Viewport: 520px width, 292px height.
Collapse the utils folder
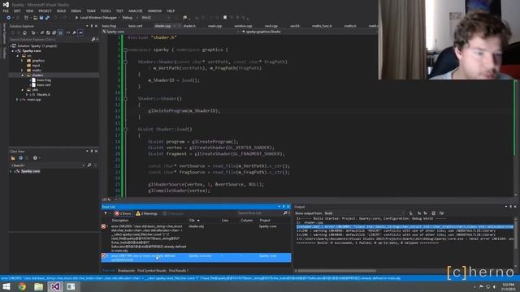coord(23,90)
